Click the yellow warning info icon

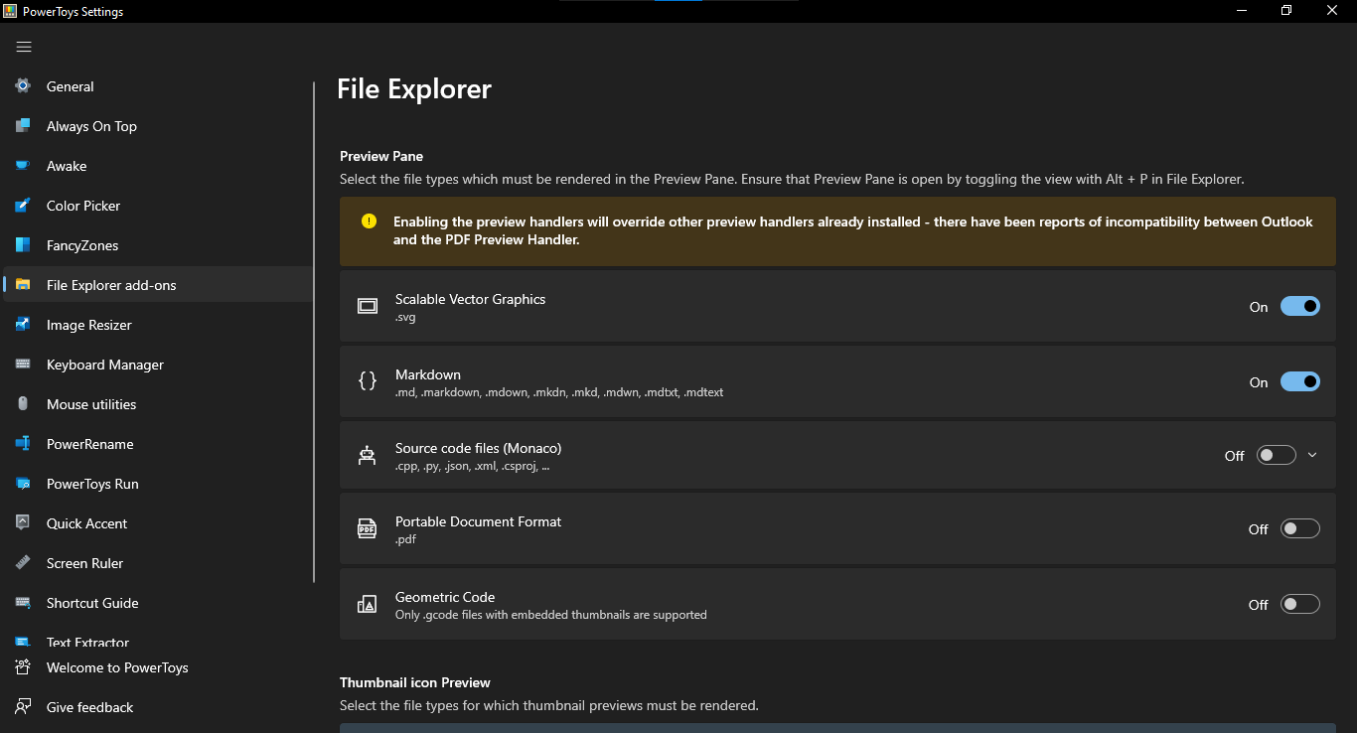pos(370,221)
